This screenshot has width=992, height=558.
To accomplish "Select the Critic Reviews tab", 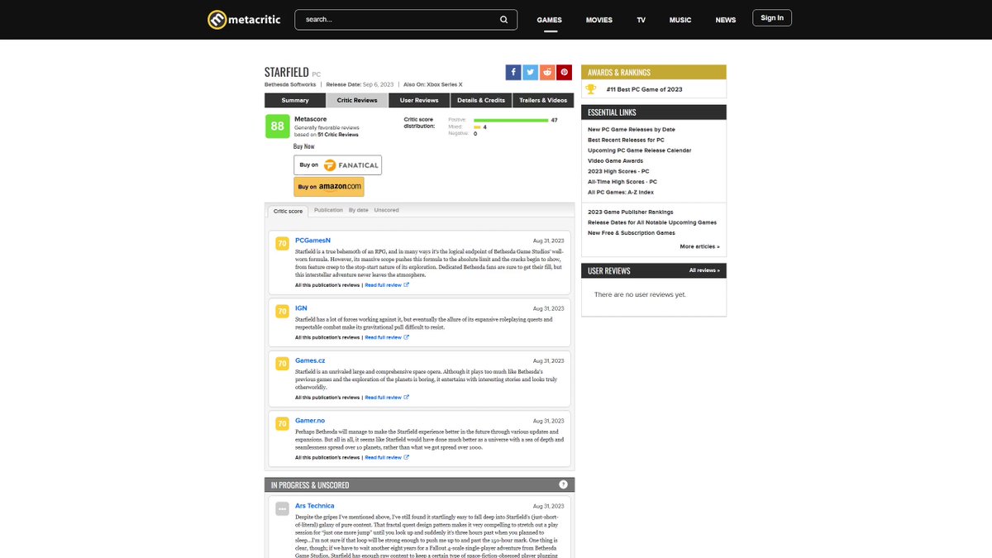I will pyautogui.click(x=357, y=100).
